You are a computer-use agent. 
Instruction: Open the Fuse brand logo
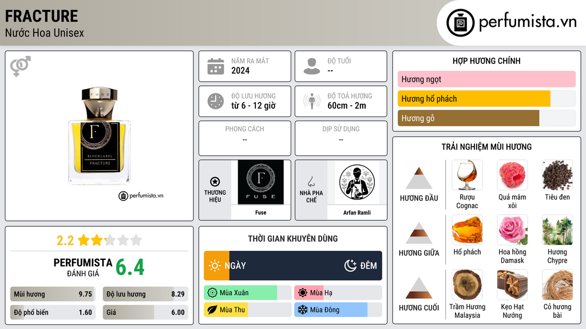click(x=260, y=182)
